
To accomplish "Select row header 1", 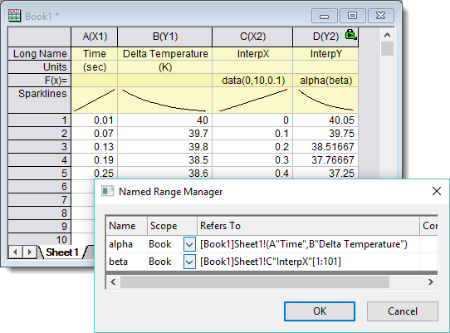I will pyautogui.click(x=40, y=120).
